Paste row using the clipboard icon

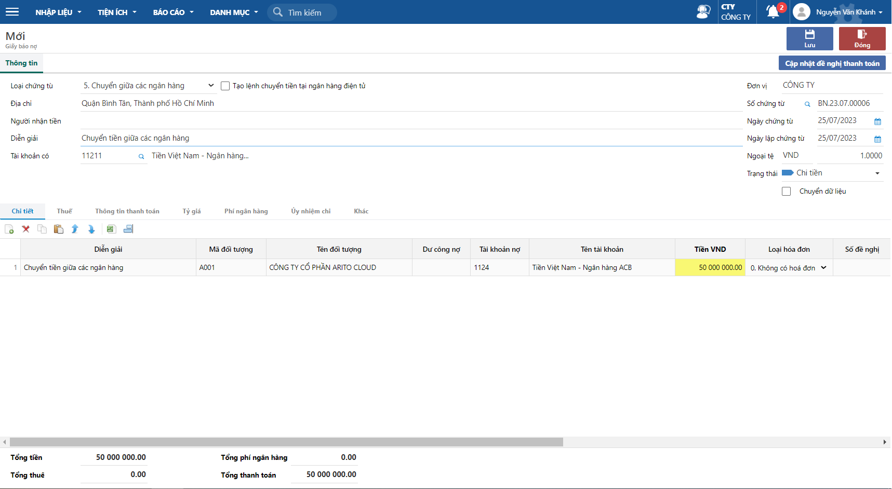coord(59,229)
